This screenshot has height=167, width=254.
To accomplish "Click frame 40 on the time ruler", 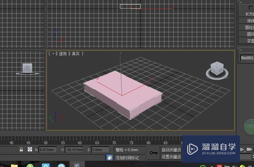I will click(x=11, y=143).
